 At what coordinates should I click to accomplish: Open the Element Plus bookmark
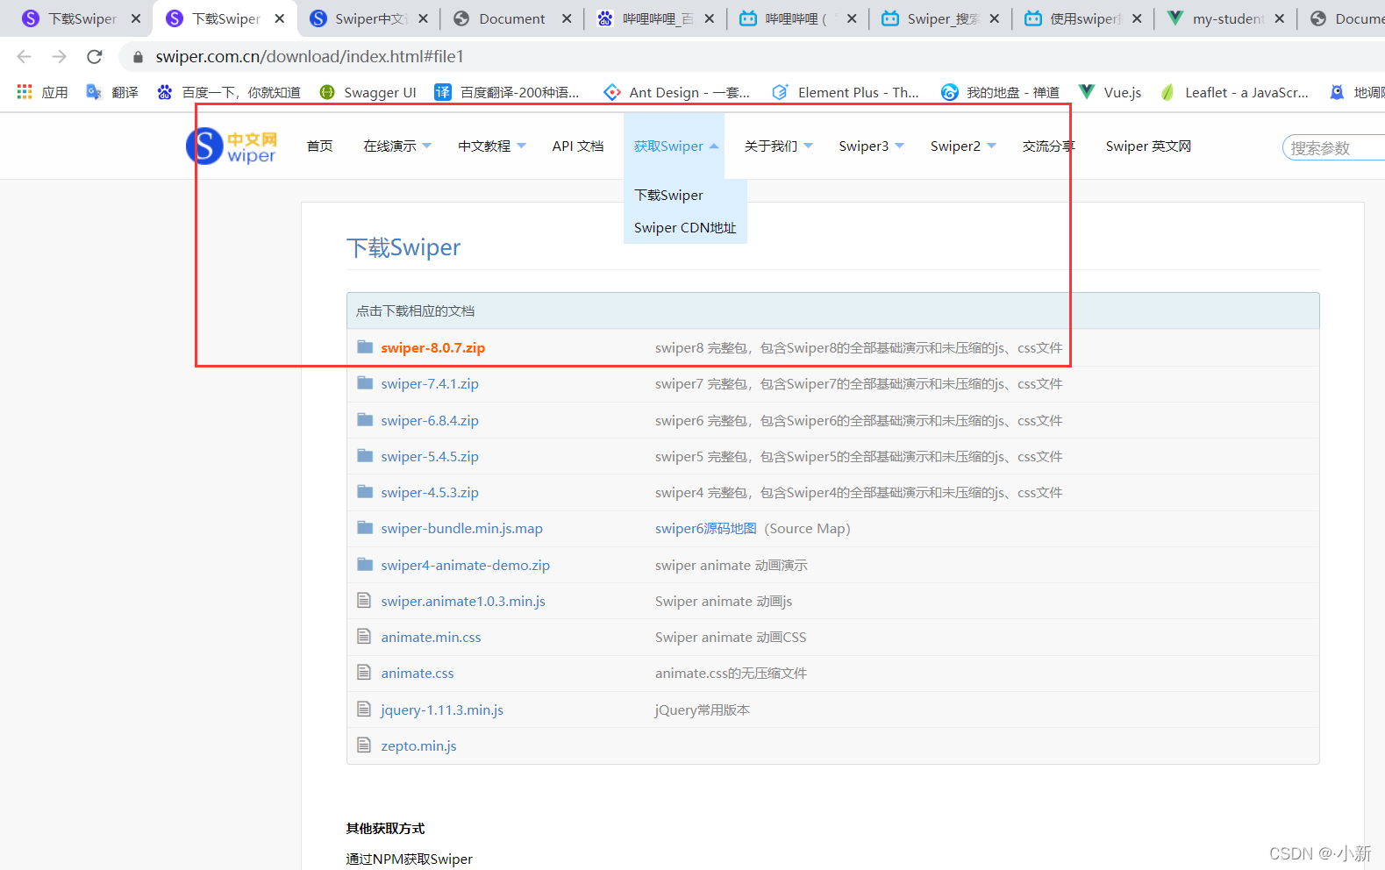point(846,92)
